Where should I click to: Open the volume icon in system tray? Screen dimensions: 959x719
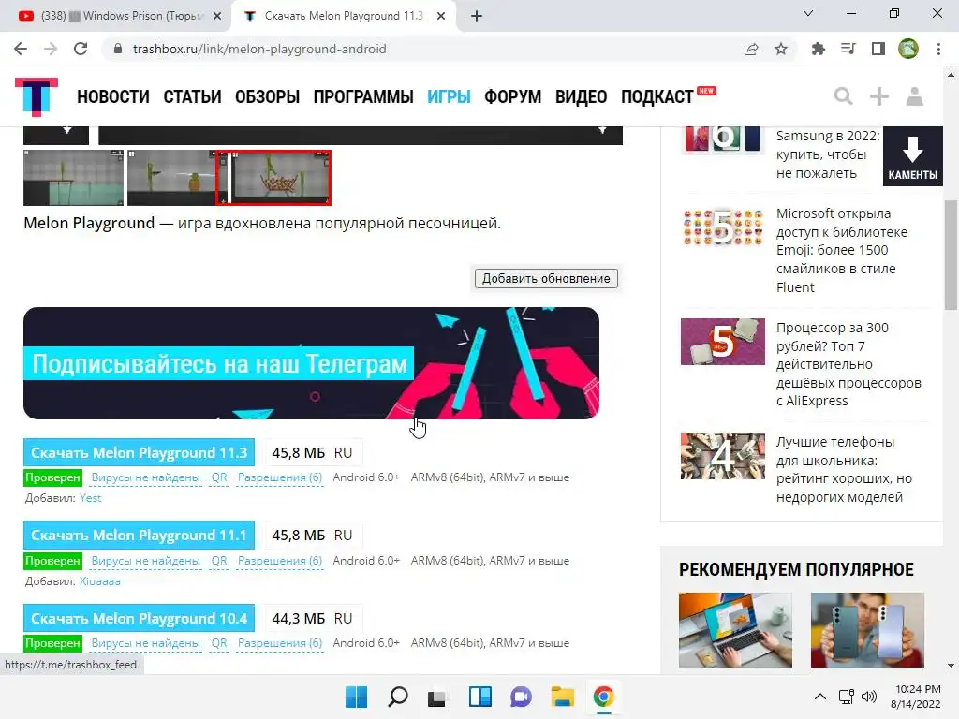click(x=868, y=697)
